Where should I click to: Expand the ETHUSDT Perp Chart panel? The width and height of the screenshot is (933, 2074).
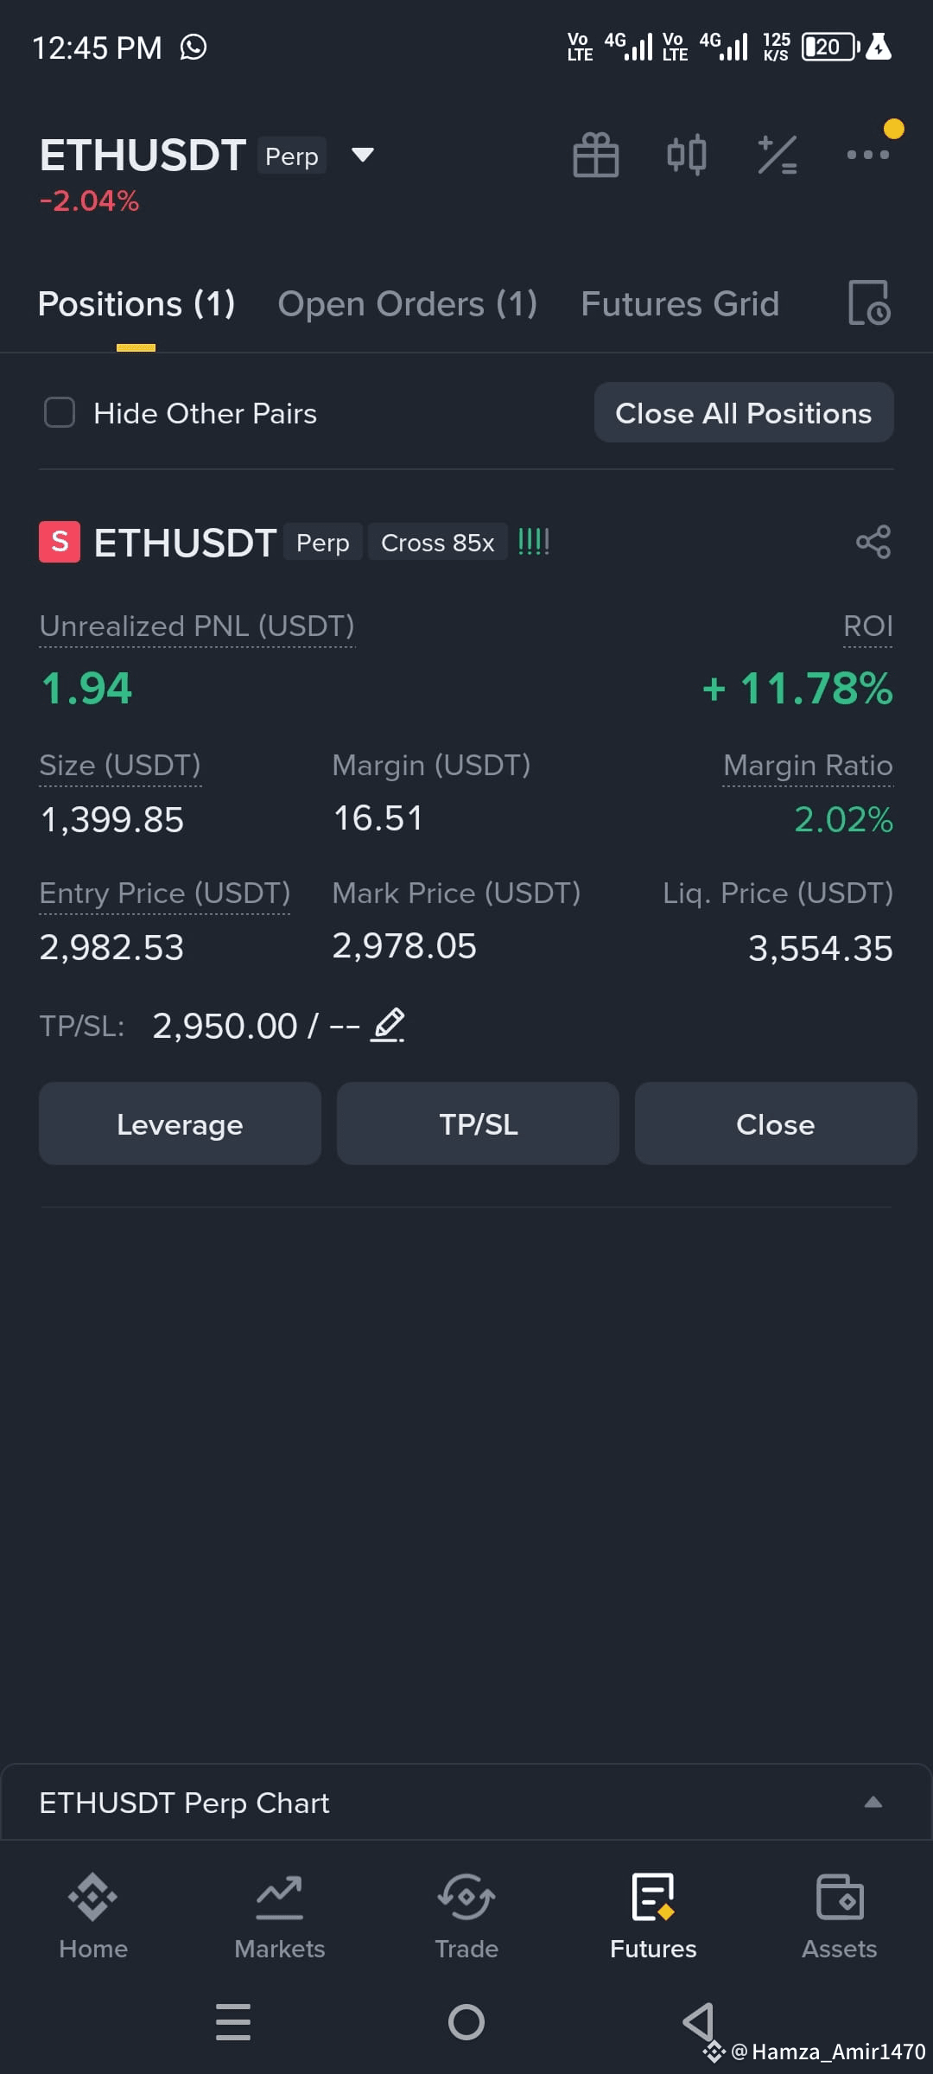click(x=466, y=1803)
